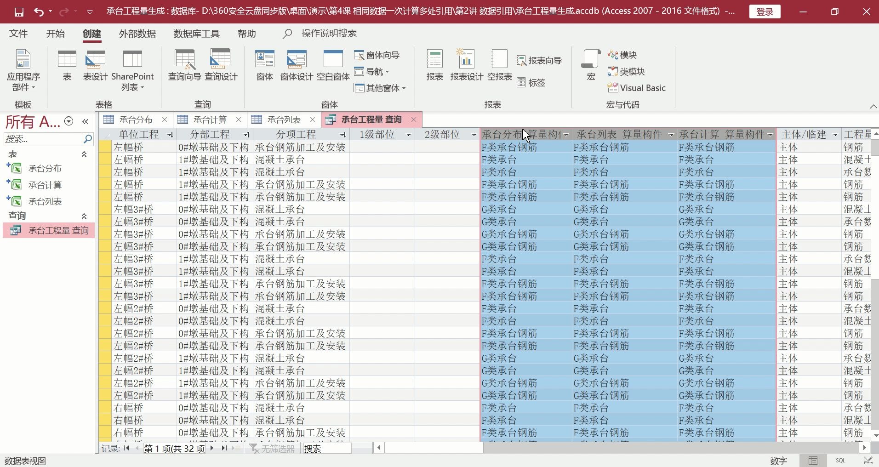This screenshot has height=467, width=879.
Task: Collapse the navigation pane with the « button
Action: click(x=86, y=121)
